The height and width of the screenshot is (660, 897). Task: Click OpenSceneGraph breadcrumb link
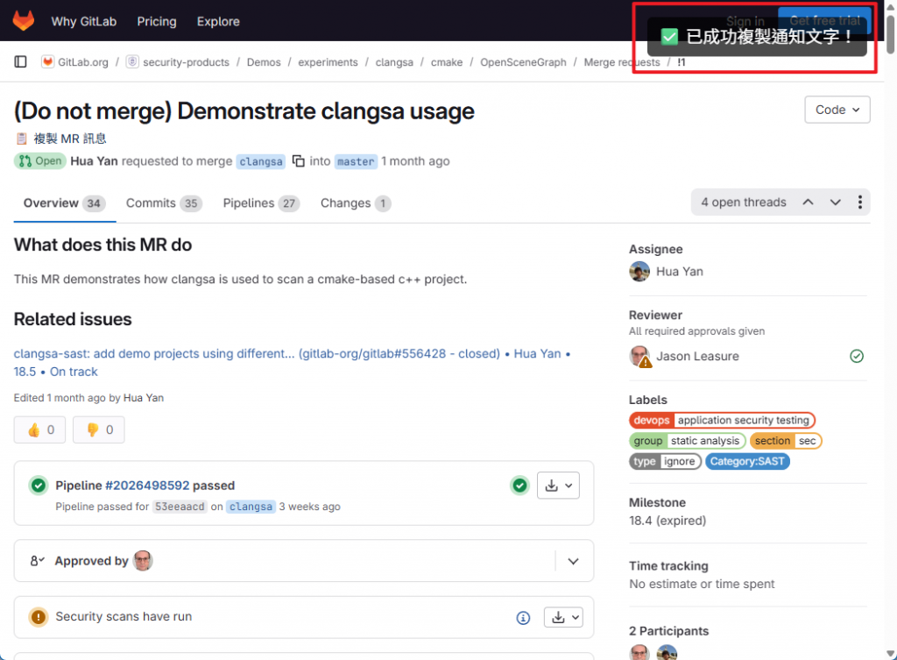click(524, 62)
